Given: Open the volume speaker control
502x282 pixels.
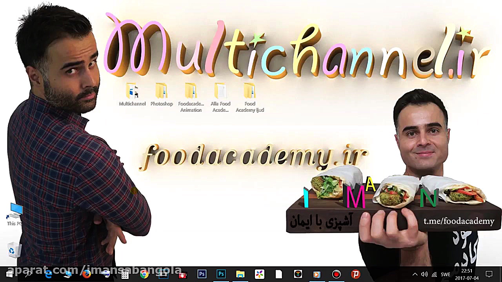Looking at the screenshot, I should [424, 274].
